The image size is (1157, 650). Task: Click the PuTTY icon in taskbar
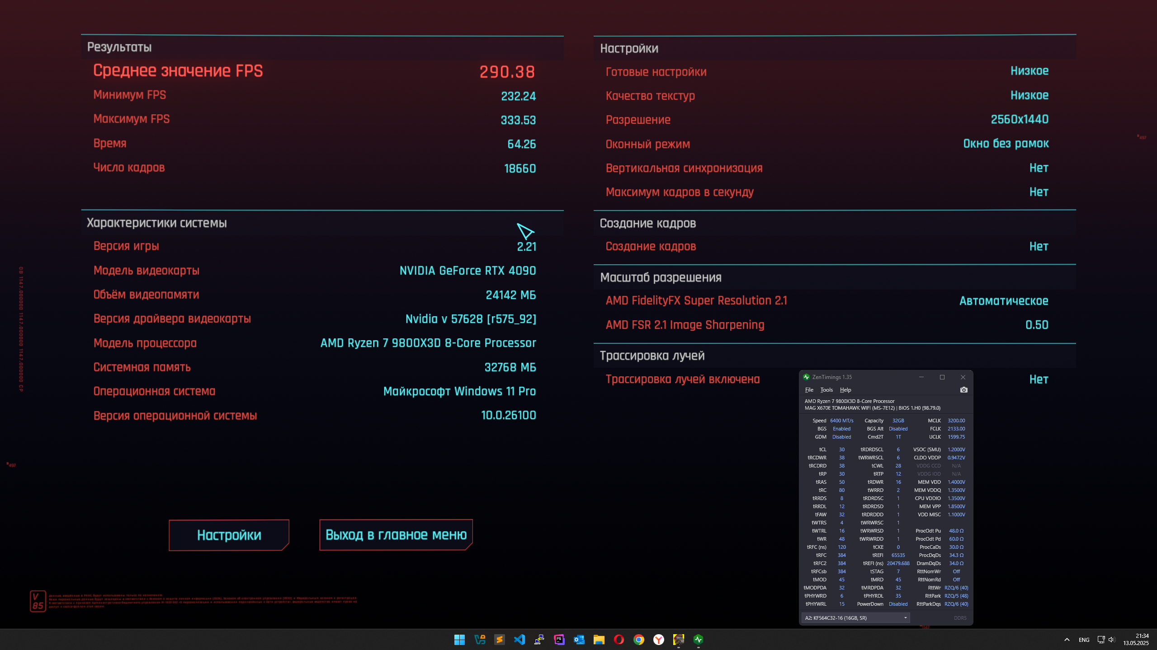539,639
